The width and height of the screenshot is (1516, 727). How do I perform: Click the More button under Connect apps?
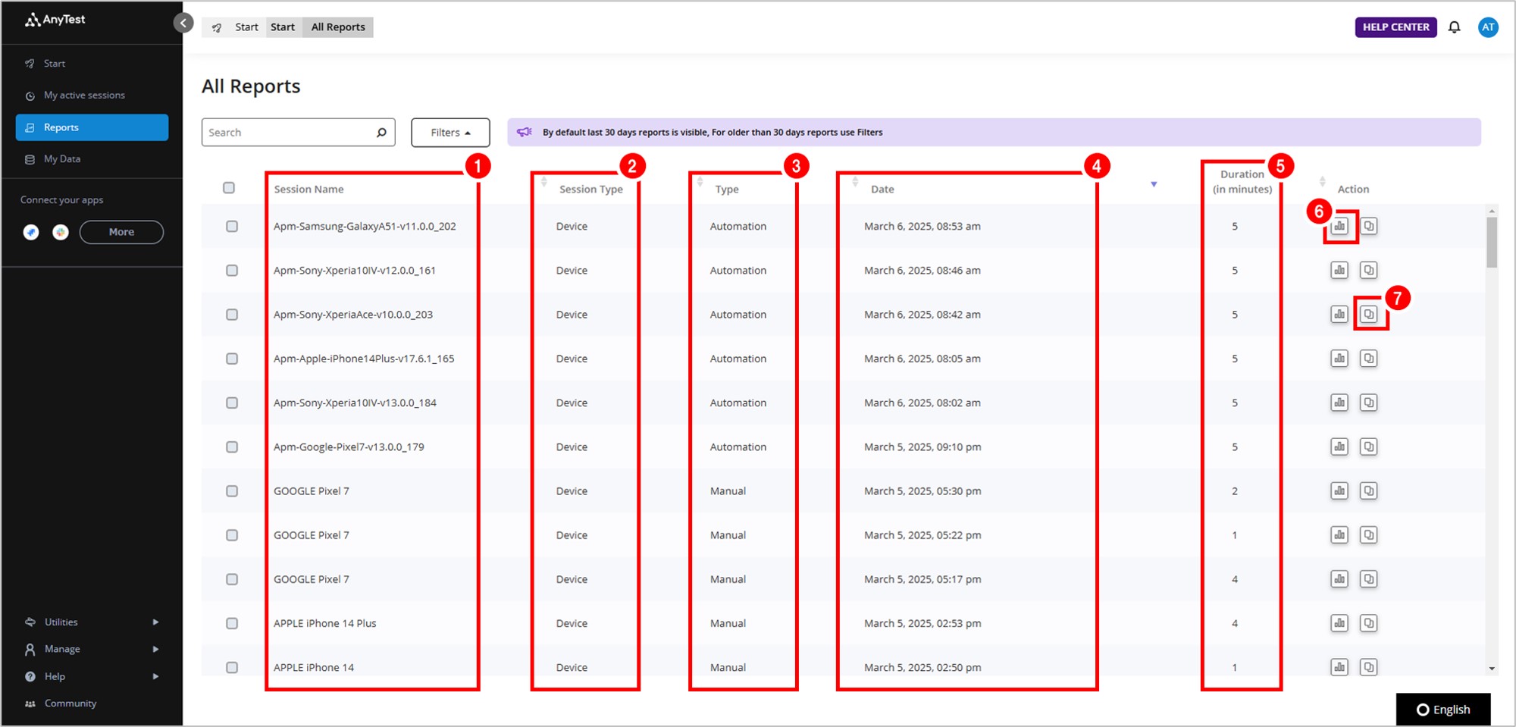[121, 232]
